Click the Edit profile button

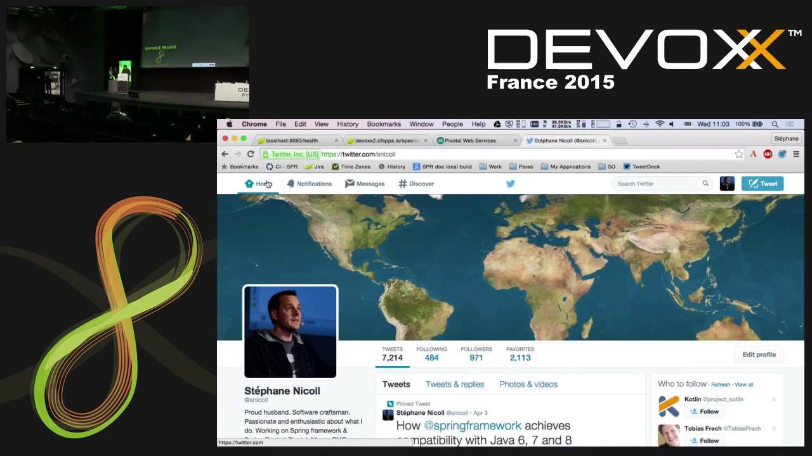(759, 355)
